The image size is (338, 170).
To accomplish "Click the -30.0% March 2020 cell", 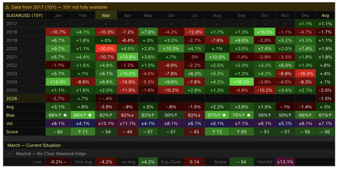I will pyautogui.click(x=106, y=48).
